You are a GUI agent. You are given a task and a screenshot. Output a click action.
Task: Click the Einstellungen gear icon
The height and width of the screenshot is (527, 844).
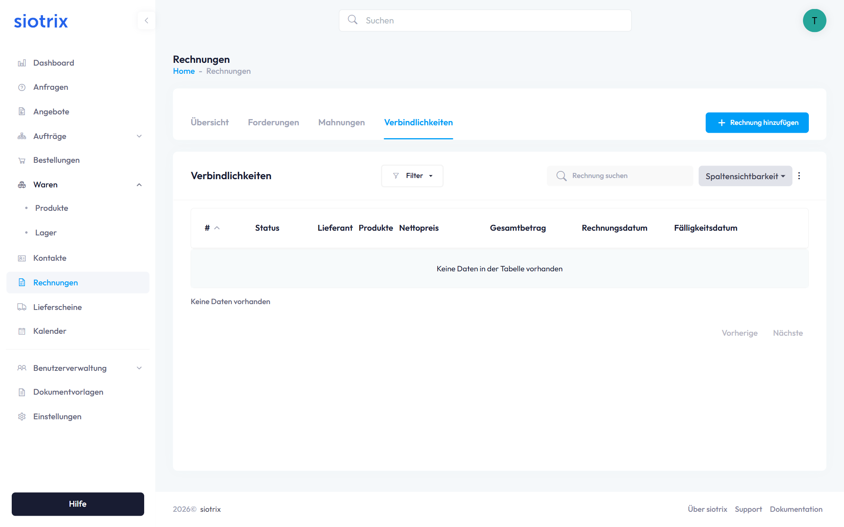[22, 417]
